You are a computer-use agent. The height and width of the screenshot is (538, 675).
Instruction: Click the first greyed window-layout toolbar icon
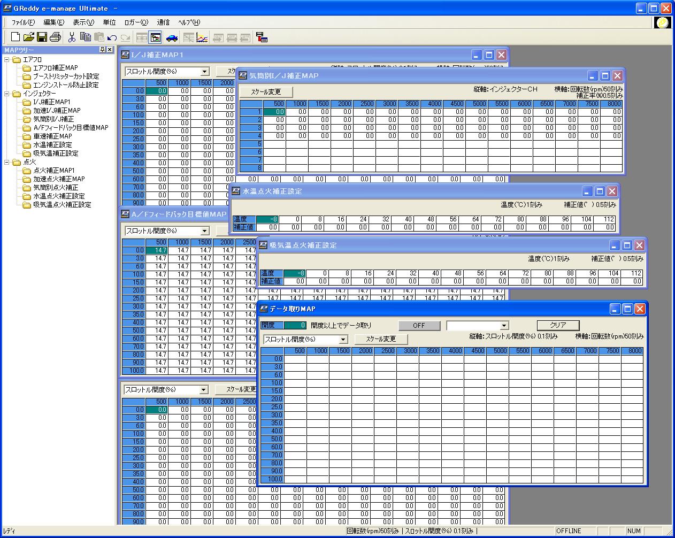pyautogui.click(x=218, y=37)
